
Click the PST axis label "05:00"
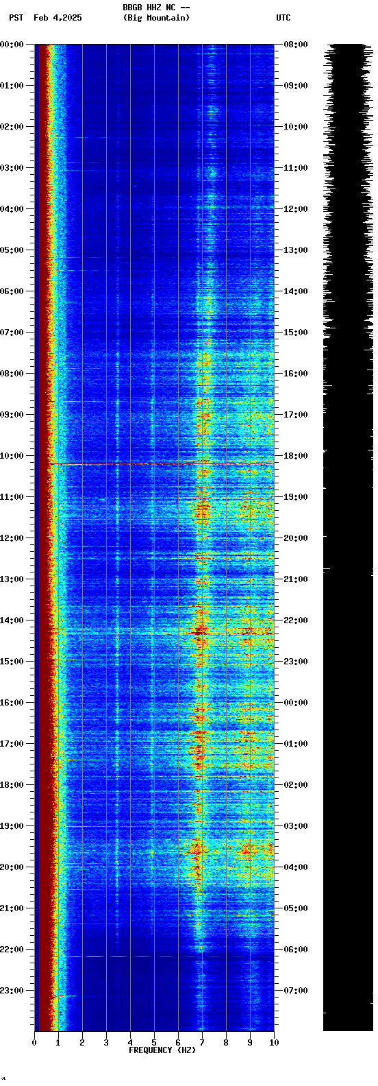coord(12,250)
